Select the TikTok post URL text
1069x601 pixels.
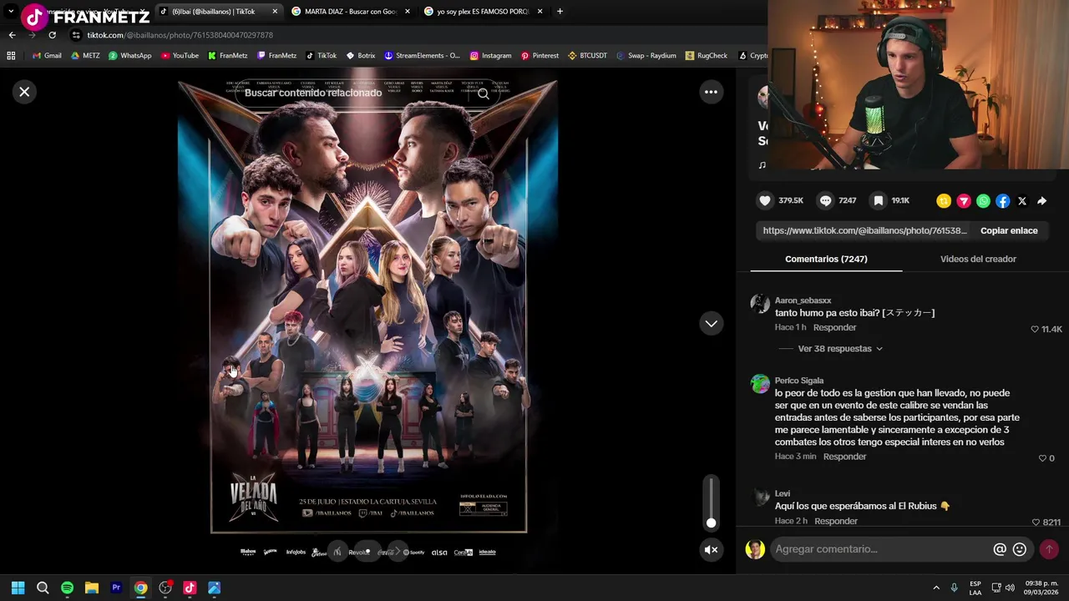pyautogui.click(x=864, y=230)
